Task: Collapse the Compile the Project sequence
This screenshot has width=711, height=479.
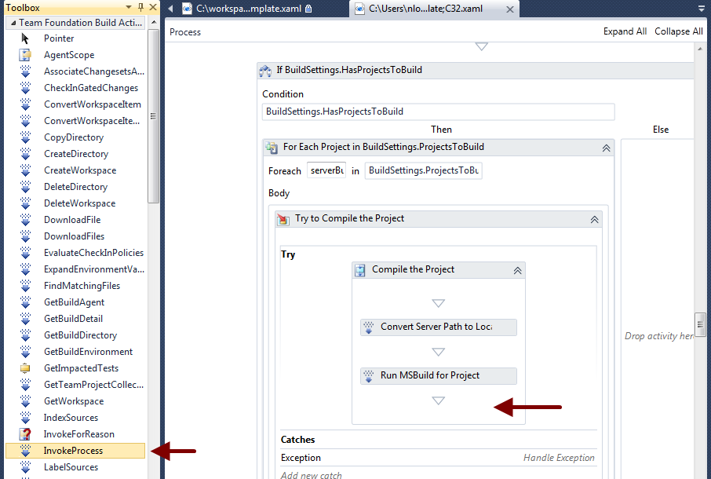Action: pos(517,271)
